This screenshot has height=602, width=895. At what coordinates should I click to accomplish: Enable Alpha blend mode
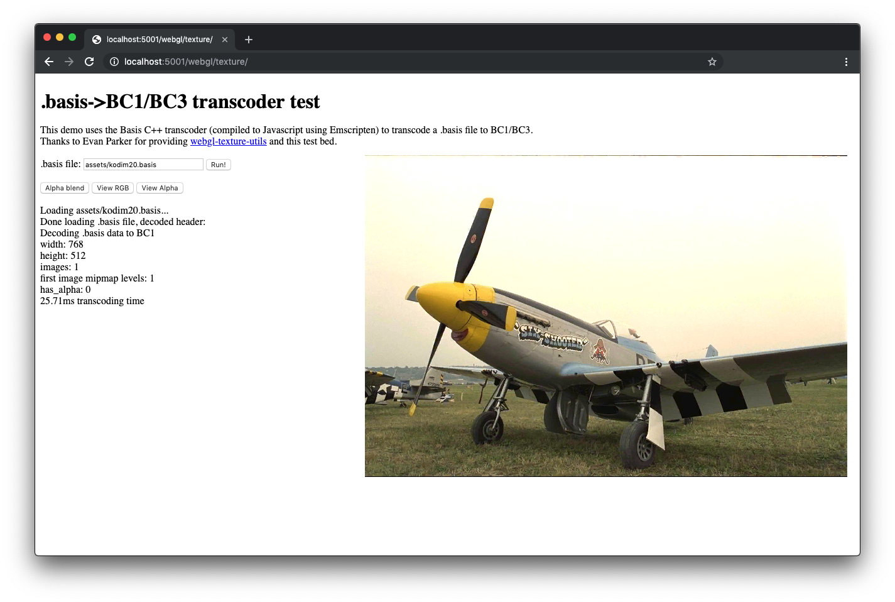[x=64, y=187]
